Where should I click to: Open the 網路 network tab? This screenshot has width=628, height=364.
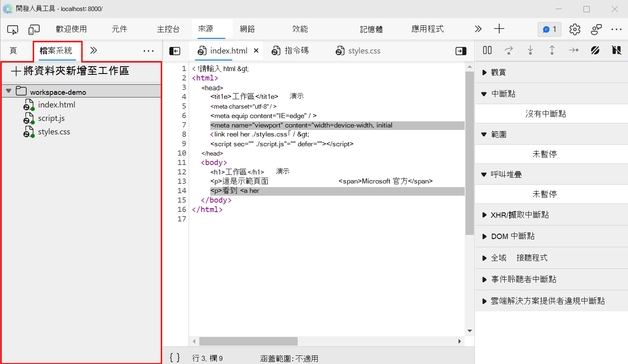(247, 29)
